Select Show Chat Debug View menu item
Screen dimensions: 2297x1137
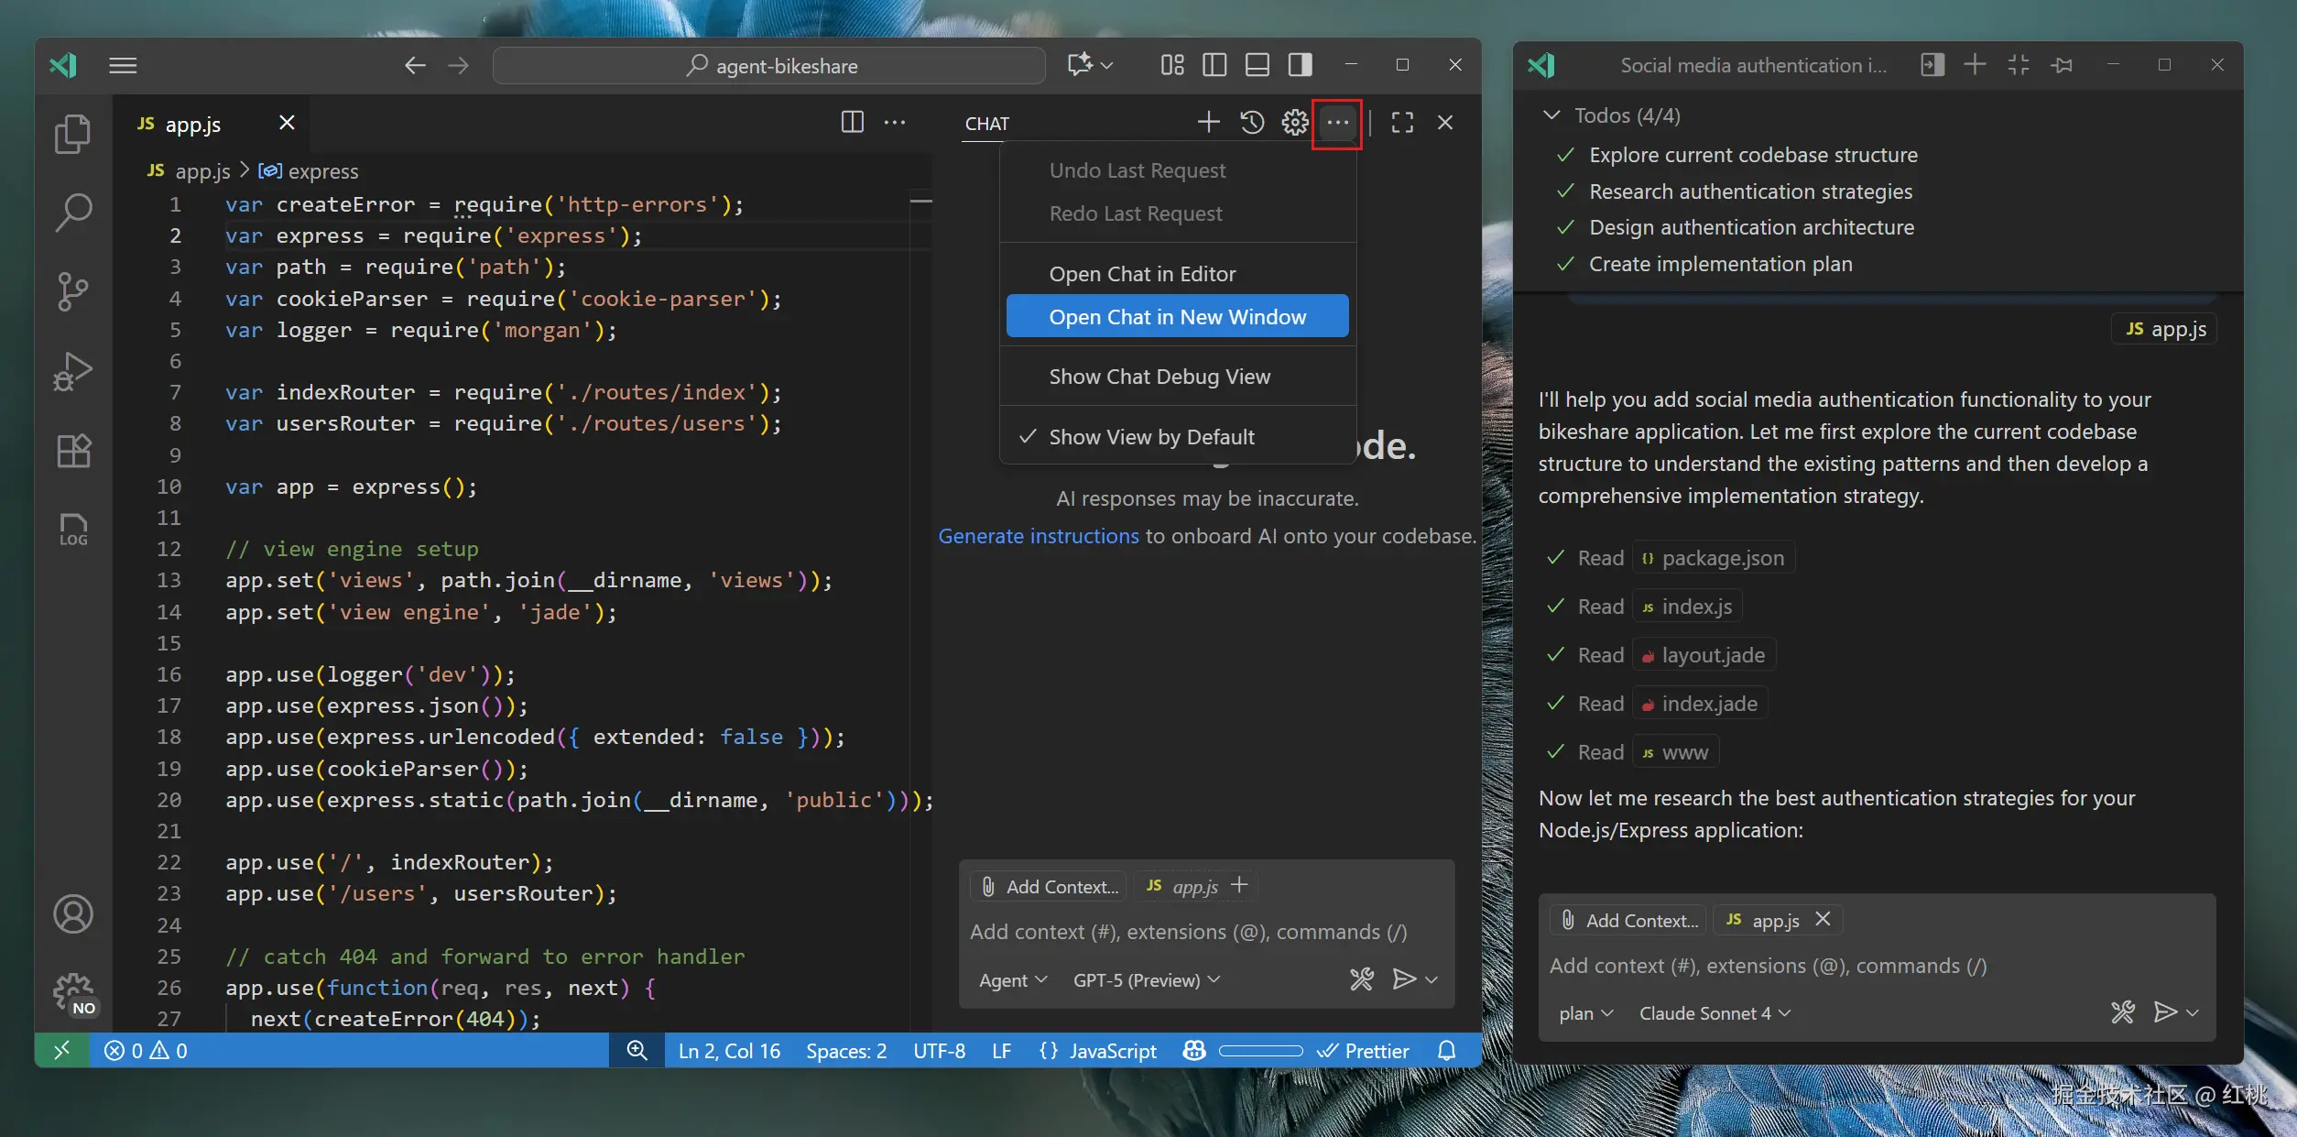pos(1159,377)
